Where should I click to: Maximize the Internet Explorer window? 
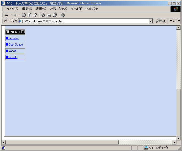(x=174, y=3)
